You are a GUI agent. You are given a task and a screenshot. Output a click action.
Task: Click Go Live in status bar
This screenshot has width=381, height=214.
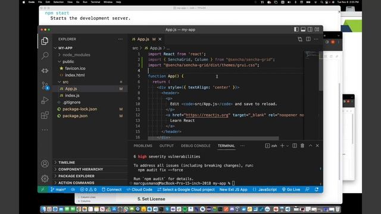tap(291, 190)
